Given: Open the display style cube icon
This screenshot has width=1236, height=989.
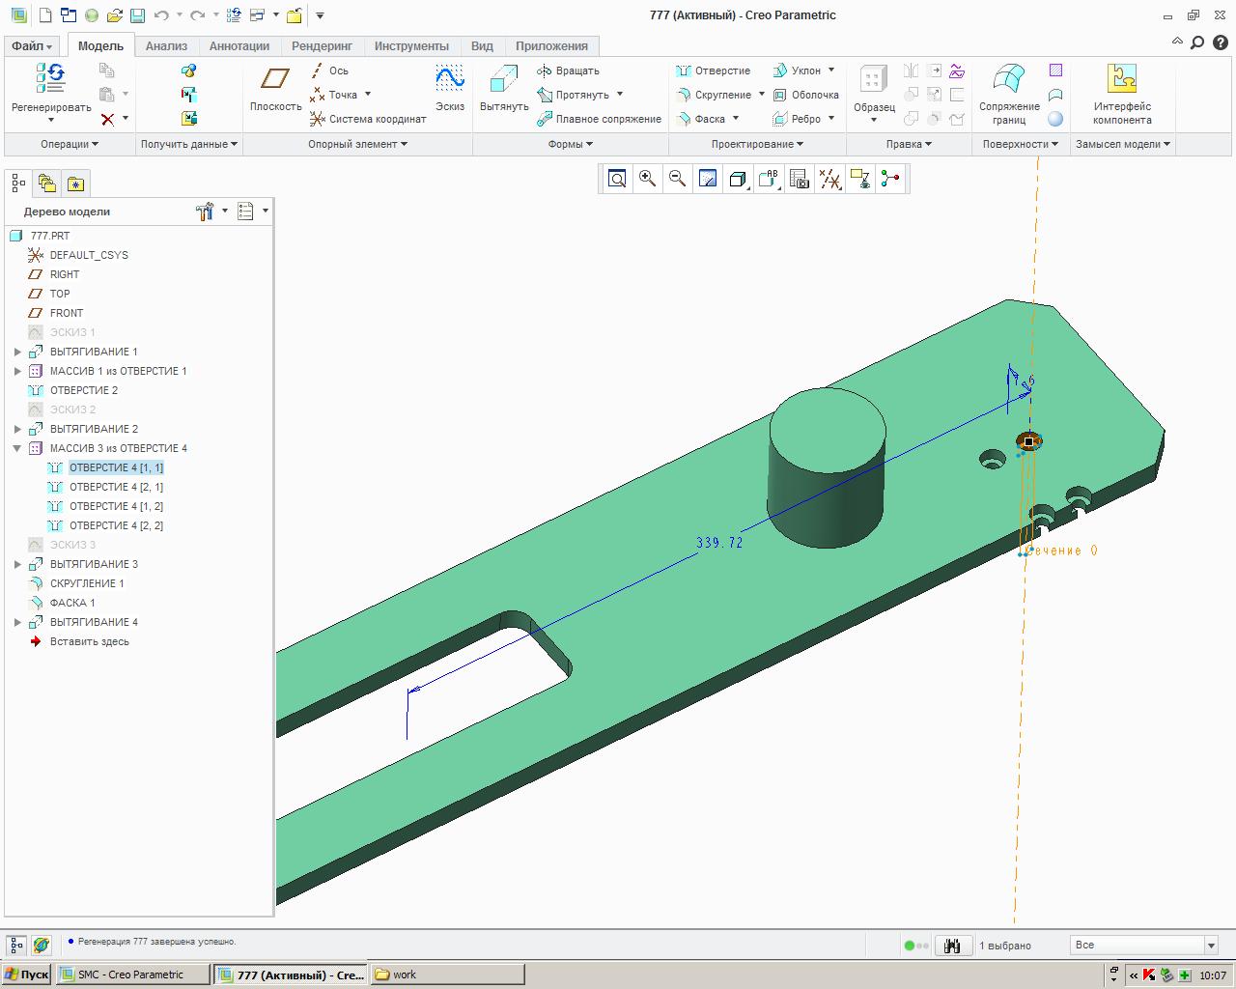Looking at the screenshot, I should (738, 179).
